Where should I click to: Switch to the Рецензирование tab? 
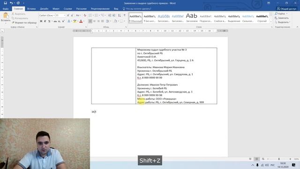click(x=100, y=8)
